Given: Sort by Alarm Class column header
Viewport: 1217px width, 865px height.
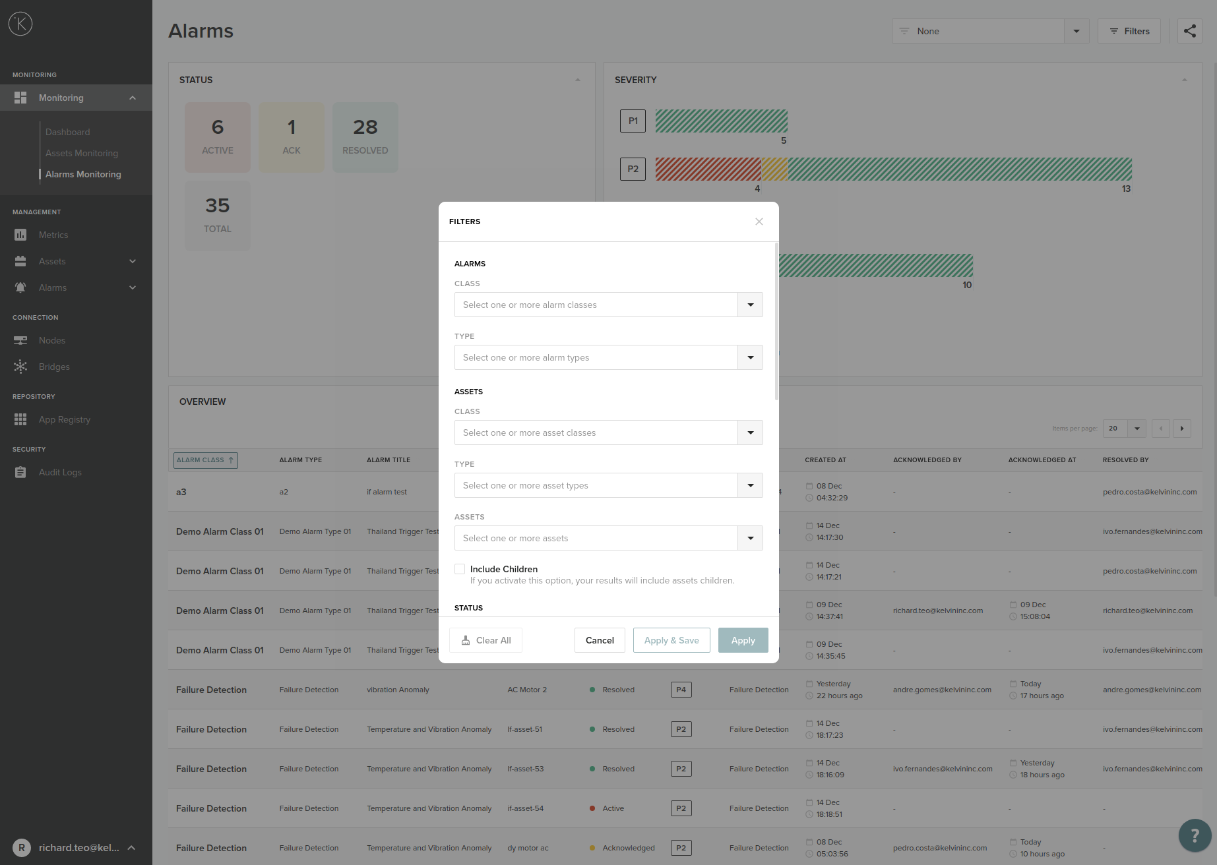Looking at the screenshot, I should point(205,460).
